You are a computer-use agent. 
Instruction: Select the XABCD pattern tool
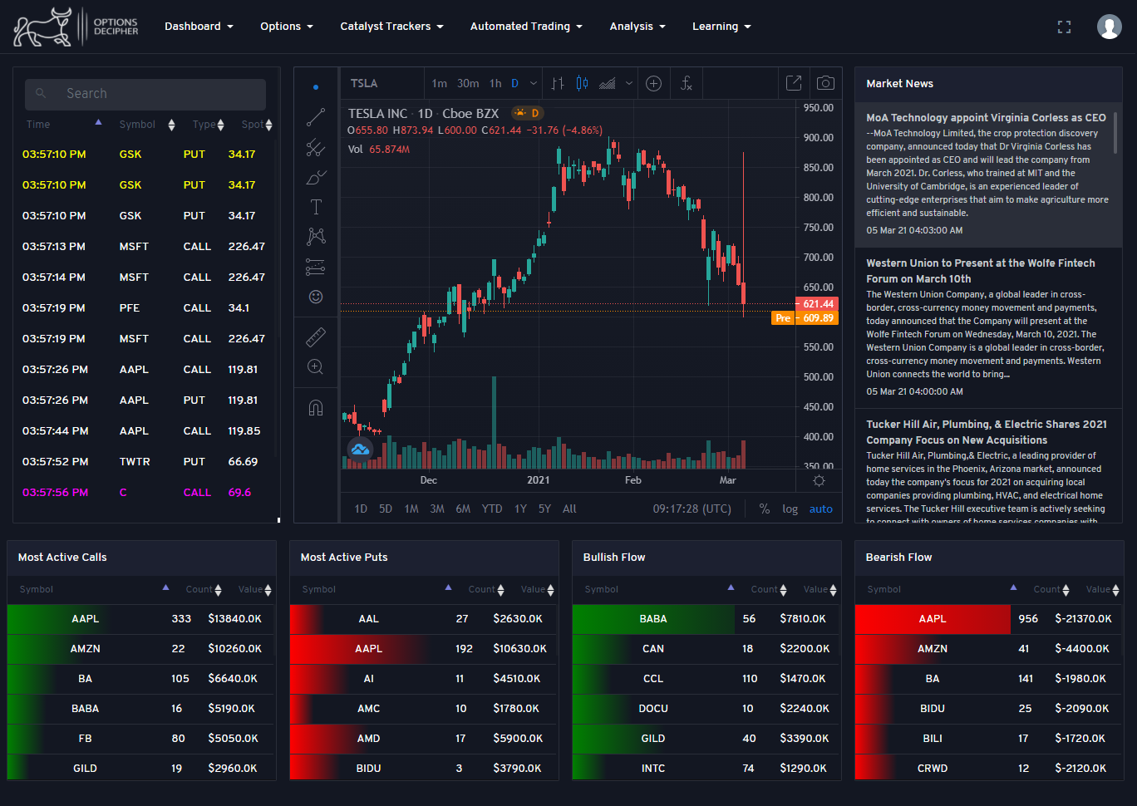click(316, 237)
